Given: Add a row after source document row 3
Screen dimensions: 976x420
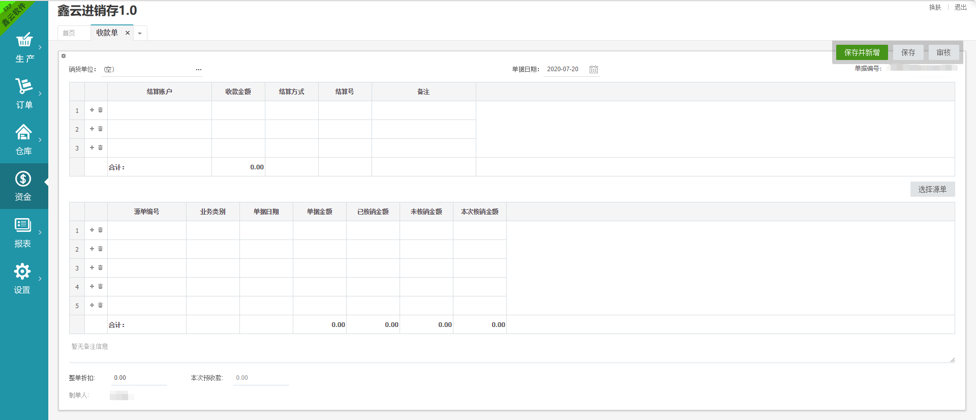Looking at the screenshot, I should click(92, 267).
